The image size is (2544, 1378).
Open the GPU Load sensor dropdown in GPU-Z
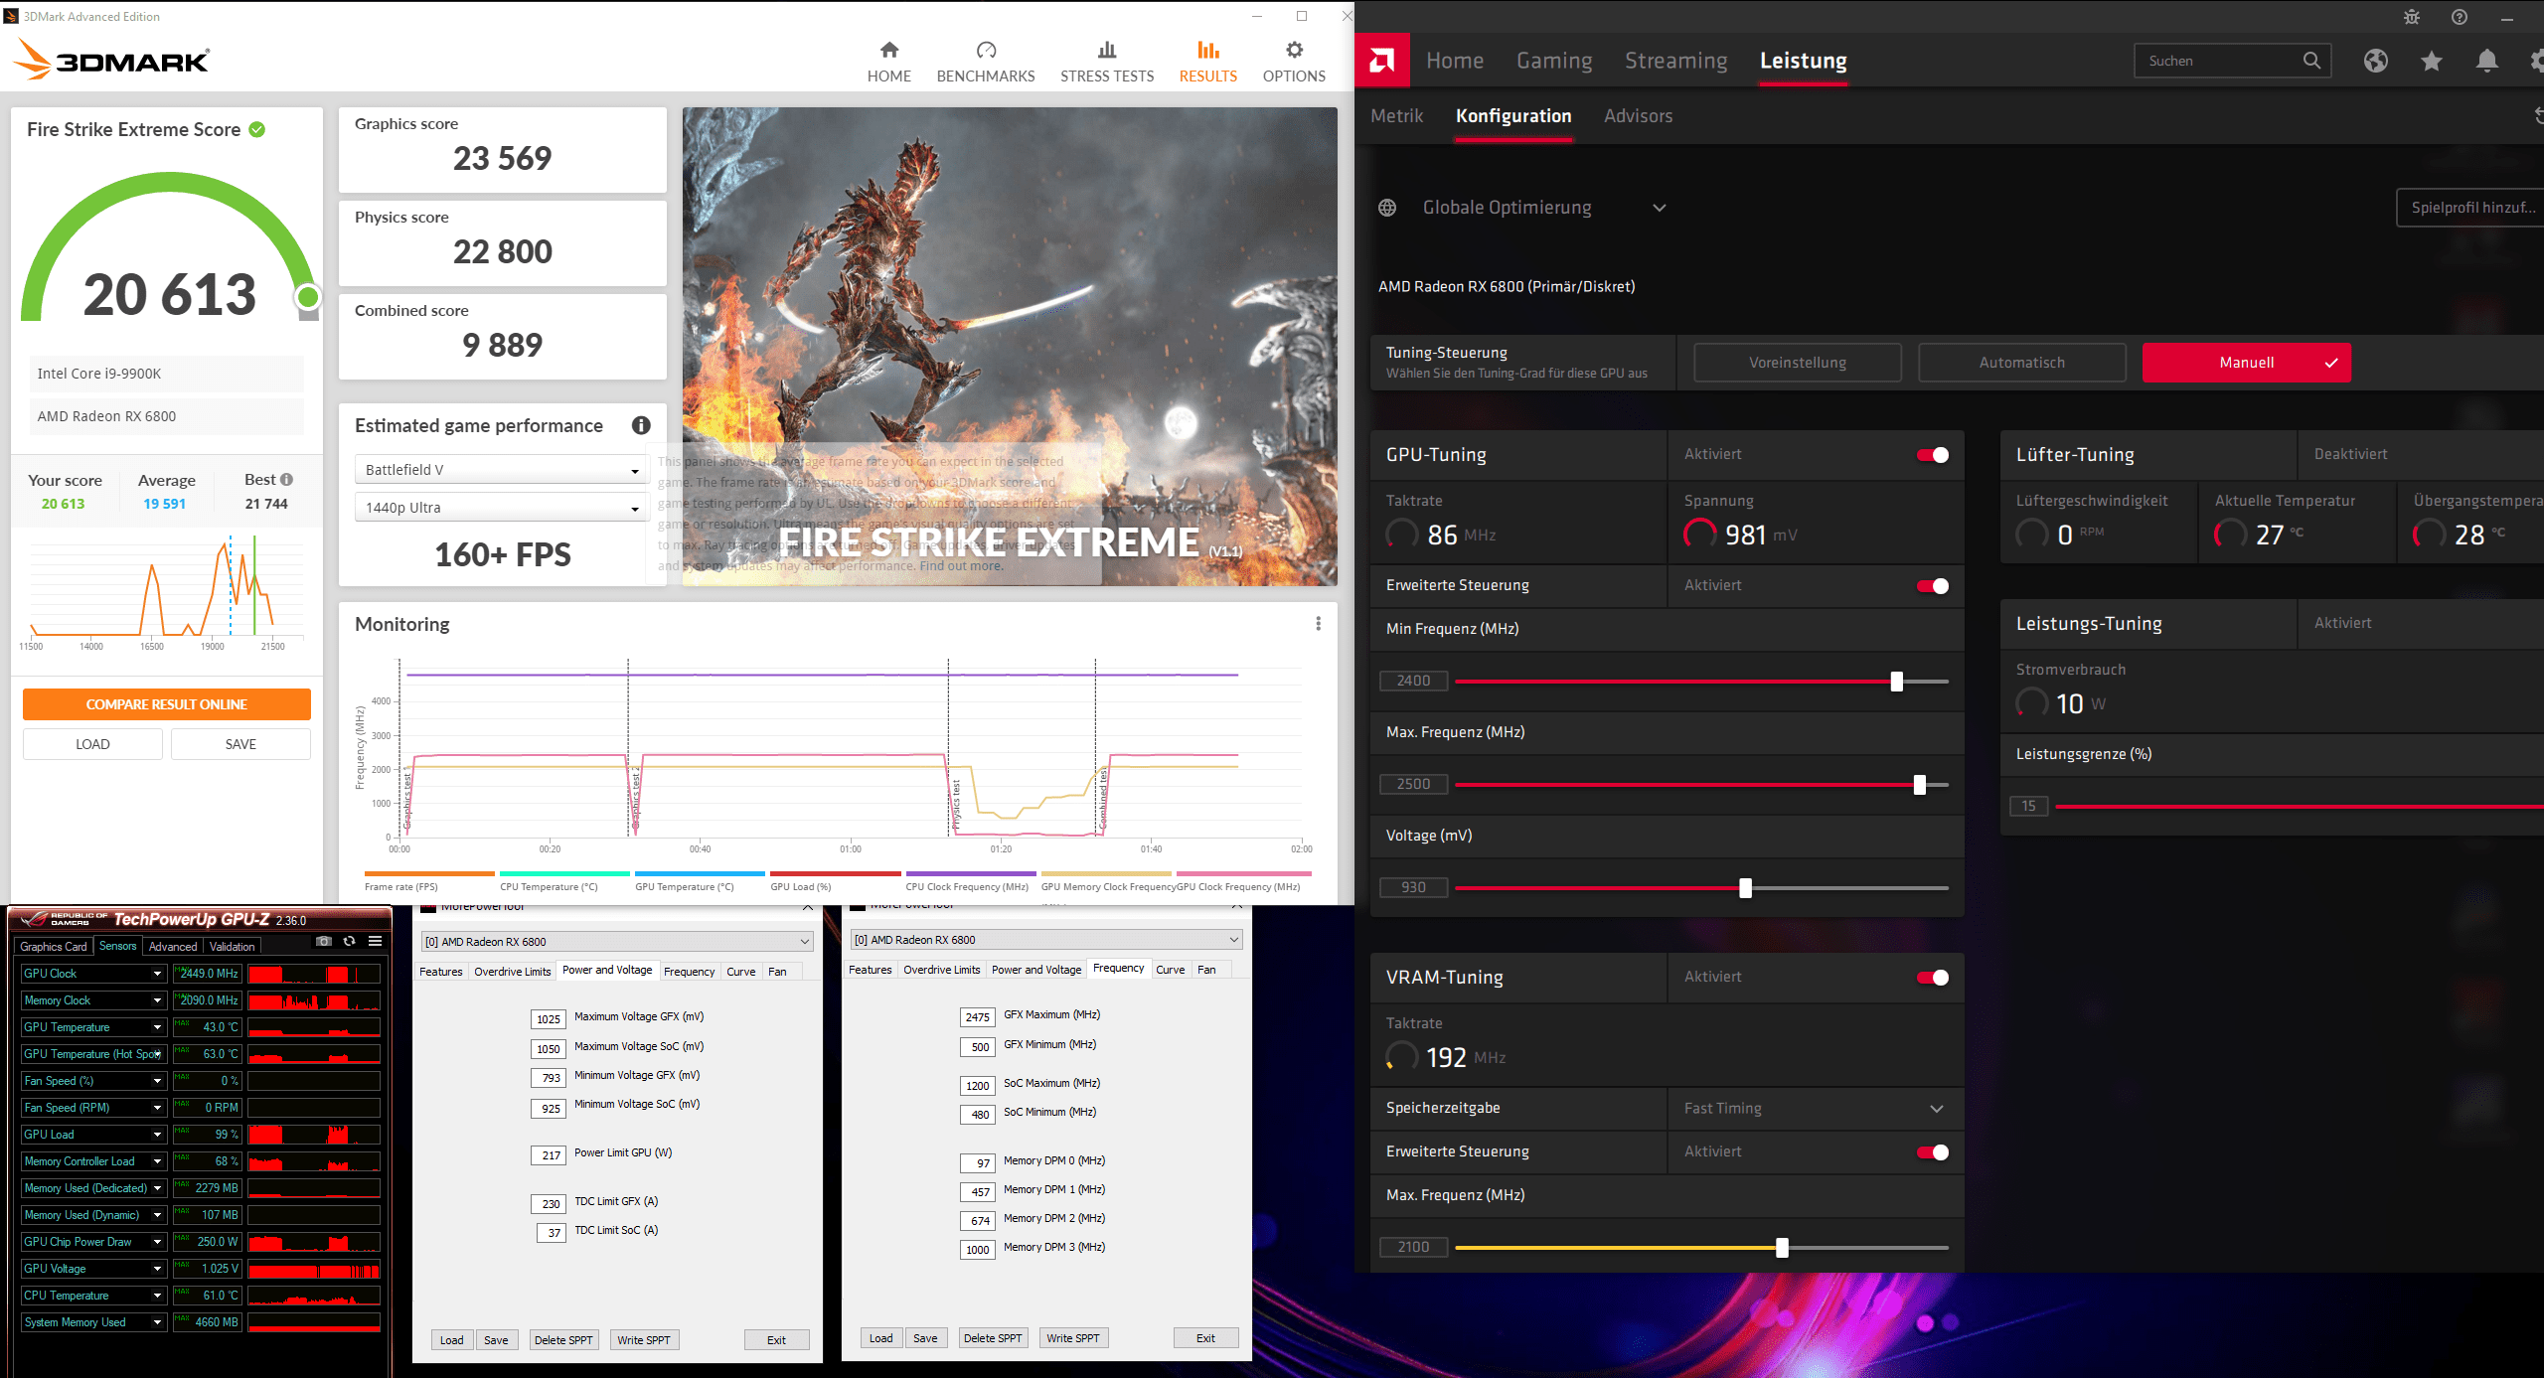point(157,1135)
